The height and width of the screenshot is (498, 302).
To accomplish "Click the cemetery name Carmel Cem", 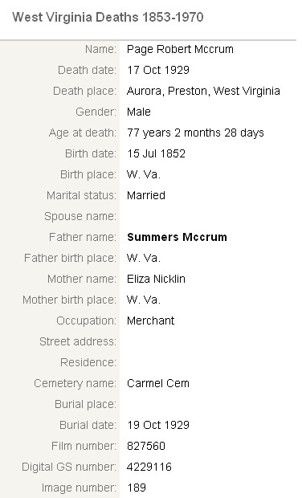I will pyautogui.click(x=158, y=383).
